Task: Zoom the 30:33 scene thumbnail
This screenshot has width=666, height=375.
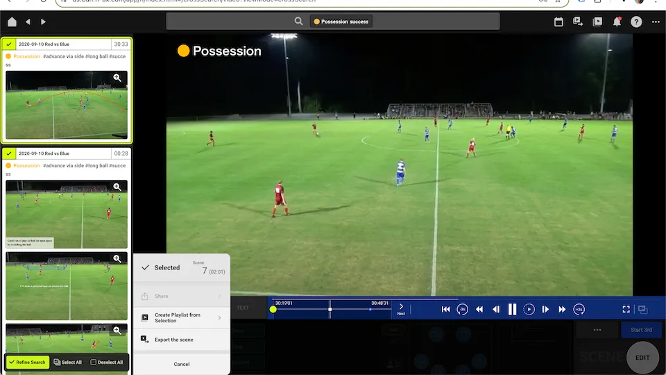Action: [x=117, y=78]
